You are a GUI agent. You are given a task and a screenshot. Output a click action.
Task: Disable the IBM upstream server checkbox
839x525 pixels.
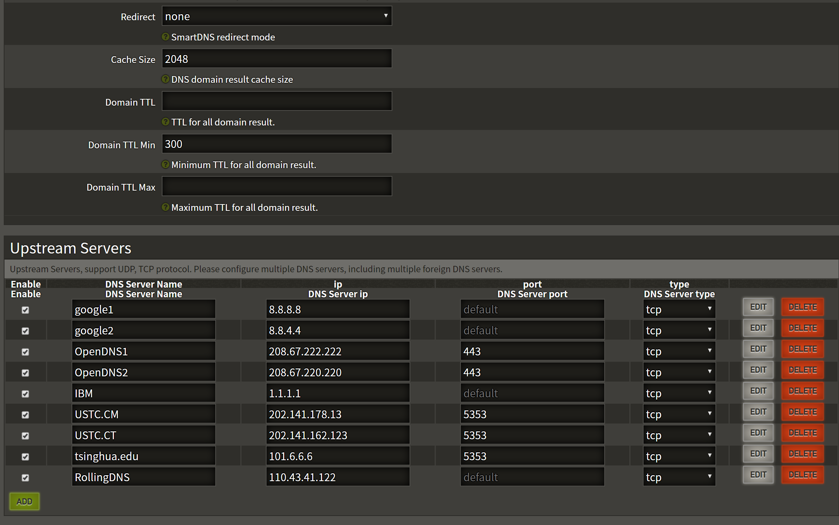tap(25, 394)
